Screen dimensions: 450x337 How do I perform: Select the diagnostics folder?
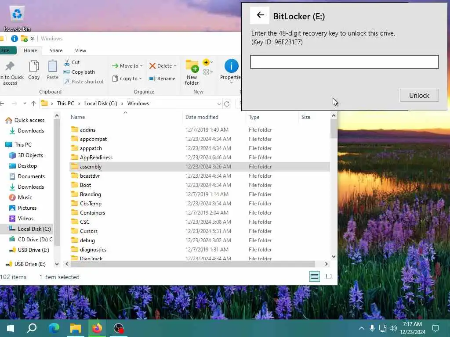(93, 250)
